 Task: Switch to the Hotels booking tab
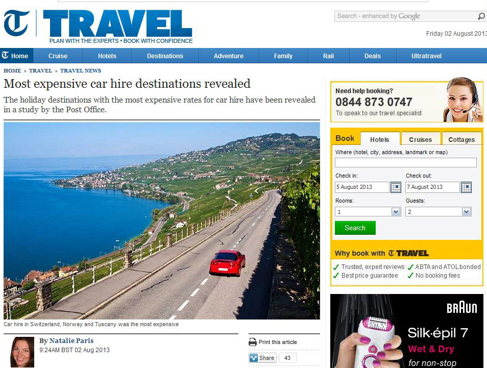click(x=379, y=139)
